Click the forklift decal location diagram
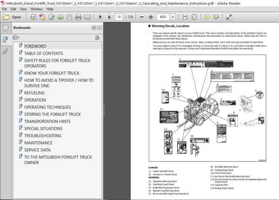The image size is (279, 200). (x=207, y=108)
